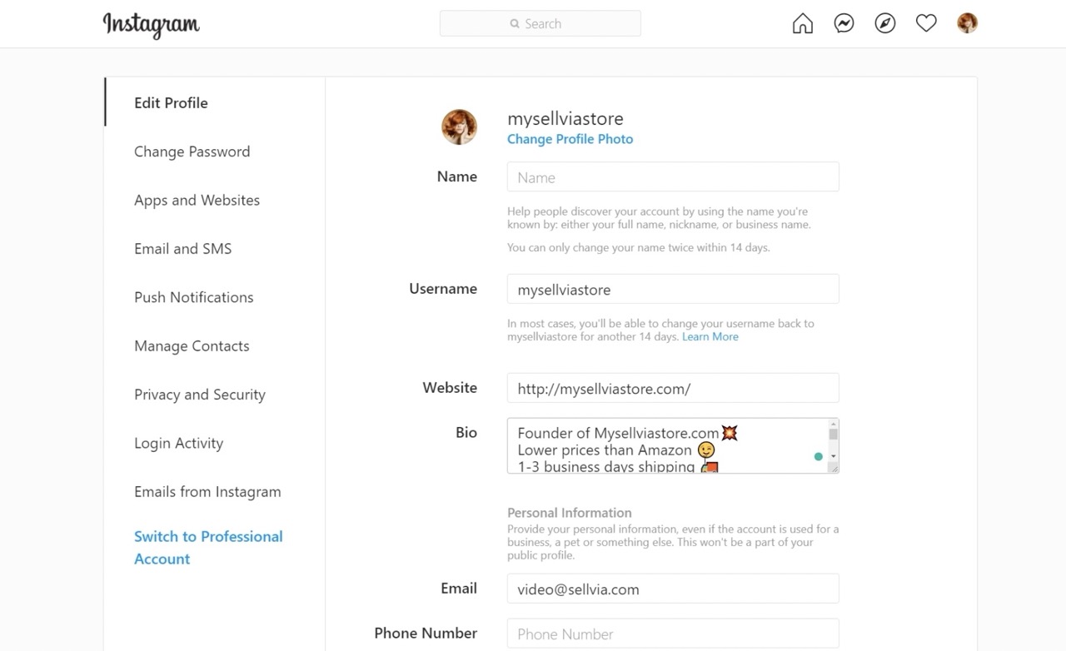Click into the Name input field
Screen dimensions: 1066x651
672,177
